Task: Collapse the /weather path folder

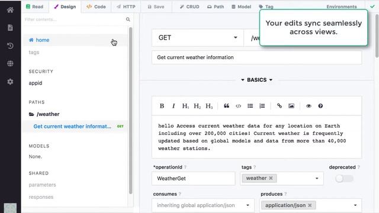Action: point(44,114)
